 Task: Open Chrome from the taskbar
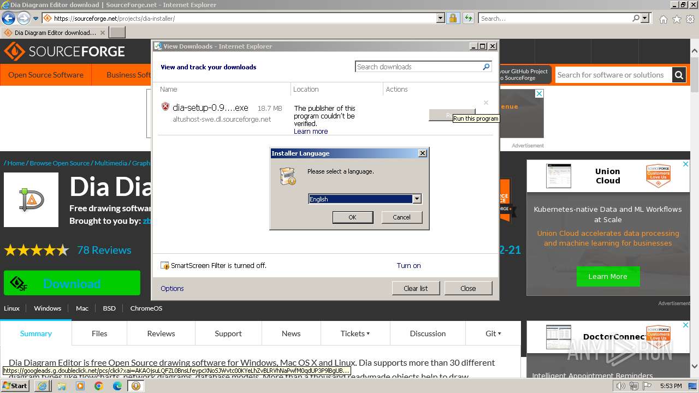98,386
